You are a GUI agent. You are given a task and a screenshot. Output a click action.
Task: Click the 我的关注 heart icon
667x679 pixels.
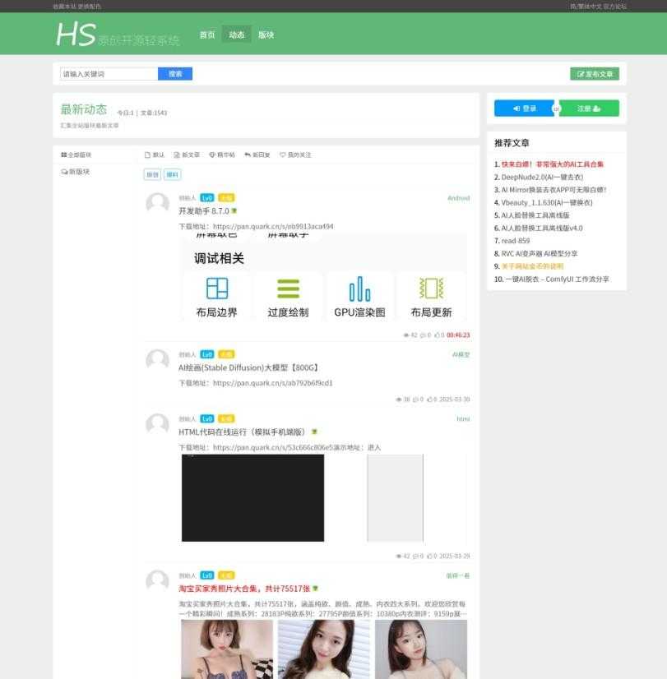pyautogui.click(x=282, y=154)
